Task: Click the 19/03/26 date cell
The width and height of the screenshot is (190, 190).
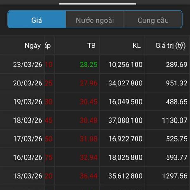Action: 28,102
